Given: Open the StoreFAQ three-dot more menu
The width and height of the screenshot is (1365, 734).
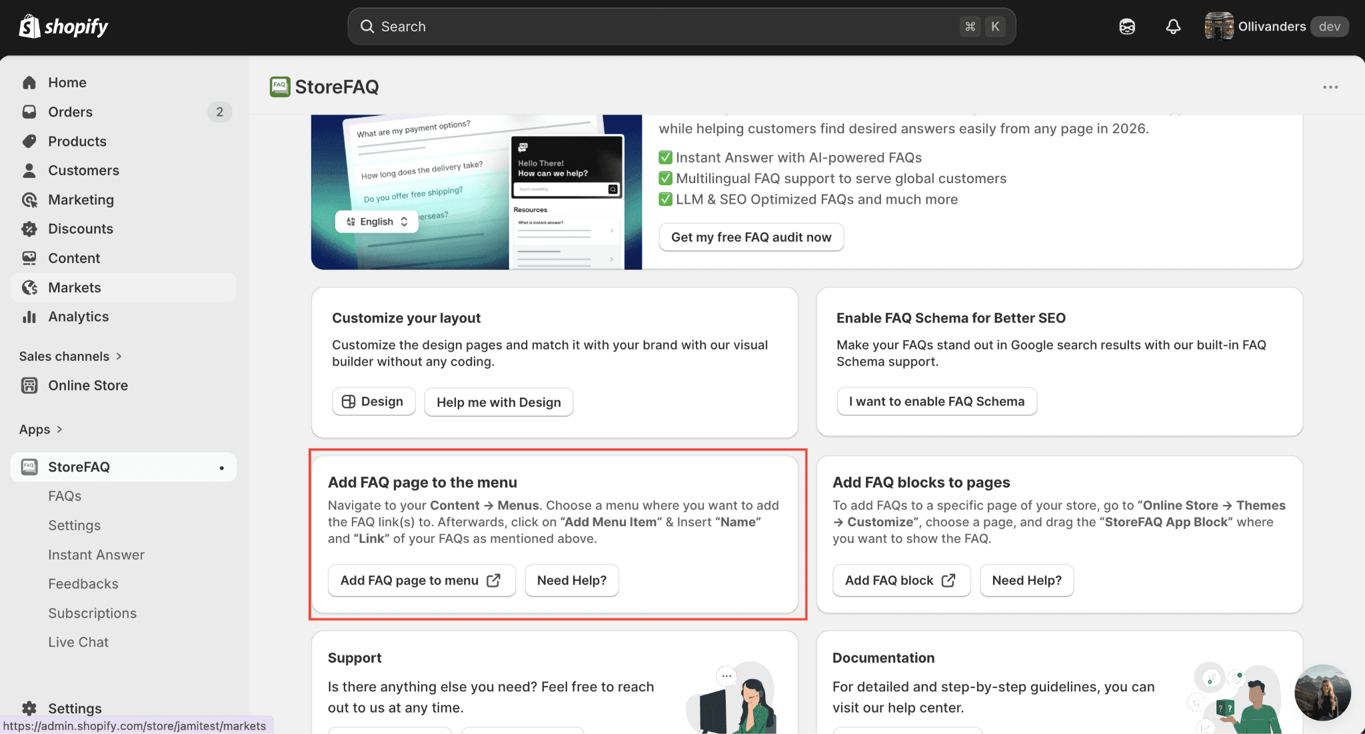Looking at the screenshot, I should coord(1330,87).
